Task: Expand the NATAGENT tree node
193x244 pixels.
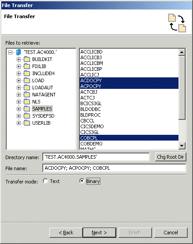Action: [x=19, y=95]
